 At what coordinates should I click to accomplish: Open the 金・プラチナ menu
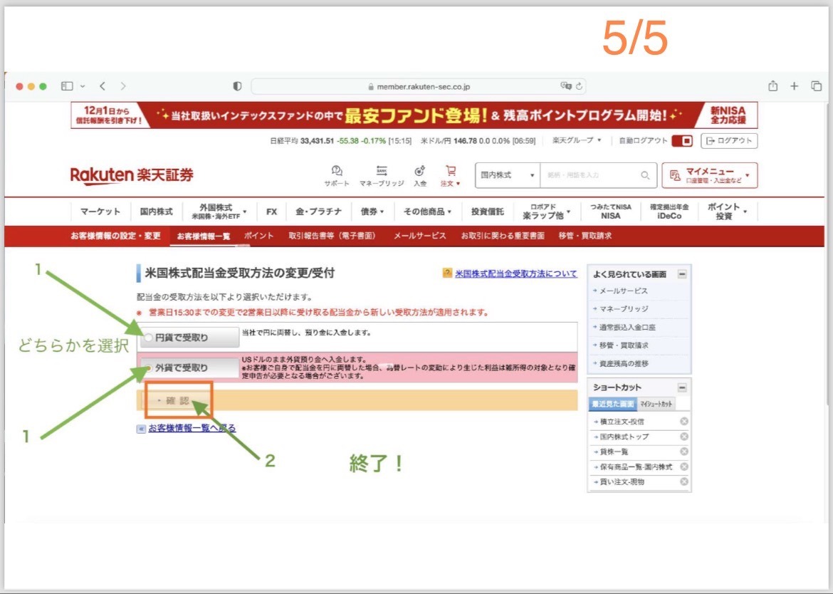pos(319,212)
